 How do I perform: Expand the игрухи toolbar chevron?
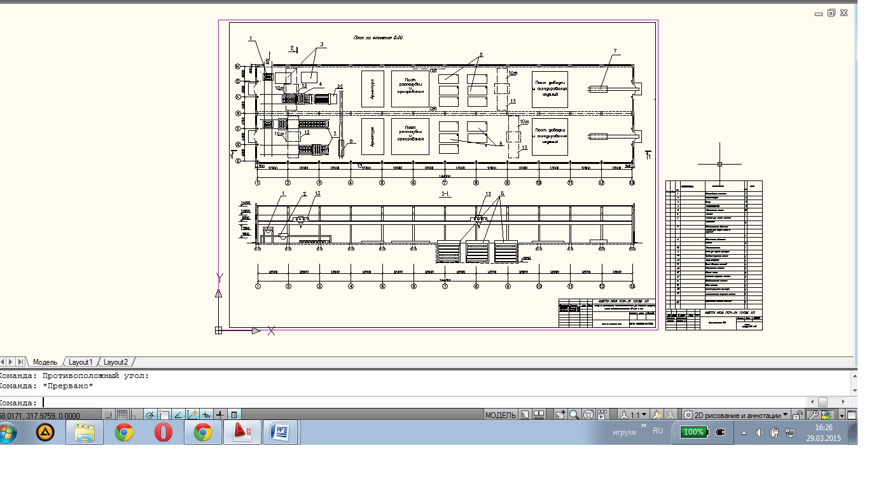(643, 426)
